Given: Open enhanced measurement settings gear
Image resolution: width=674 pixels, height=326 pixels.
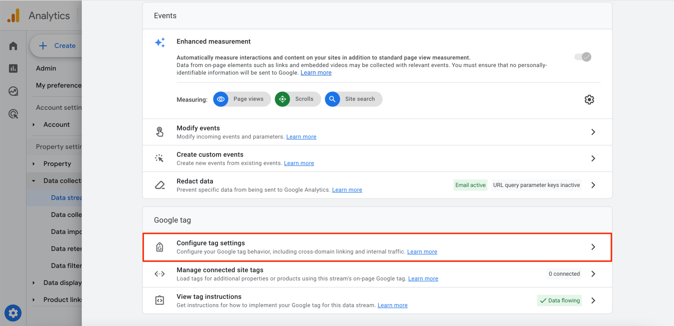Looking at the screenshot, I should point(589,99).
